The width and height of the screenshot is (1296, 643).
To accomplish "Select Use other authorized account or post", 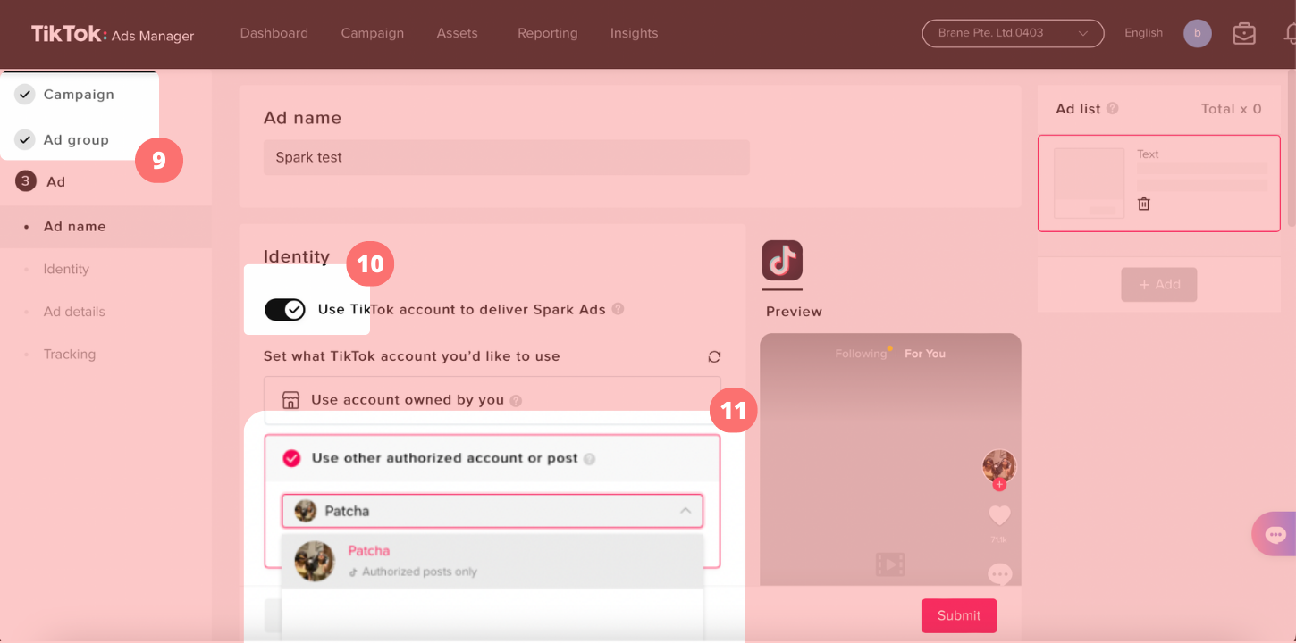I will 492,458.
